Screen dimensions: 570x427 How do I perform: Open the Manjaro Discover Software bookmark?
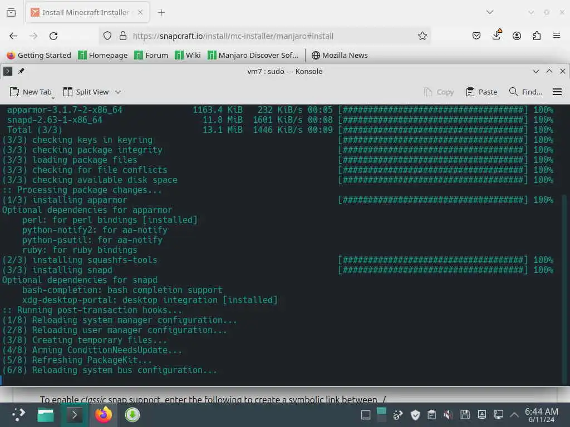click(253, 55)
